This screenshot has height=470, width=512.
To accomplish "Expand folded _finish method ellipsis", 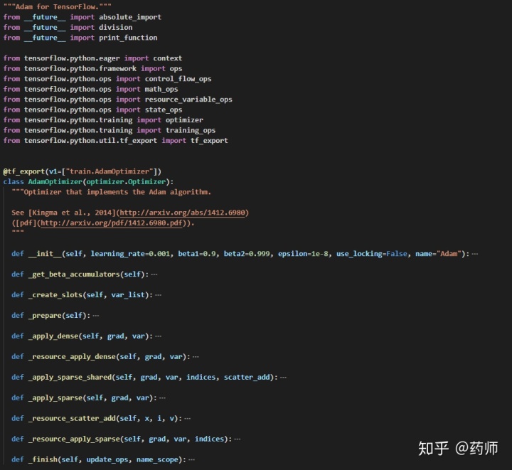I will (192, 459).
